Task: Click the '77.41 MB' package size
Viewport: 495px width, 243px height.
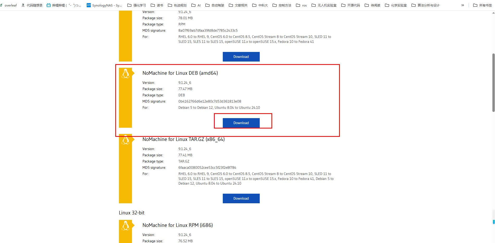Action: (x=185, y=155)
